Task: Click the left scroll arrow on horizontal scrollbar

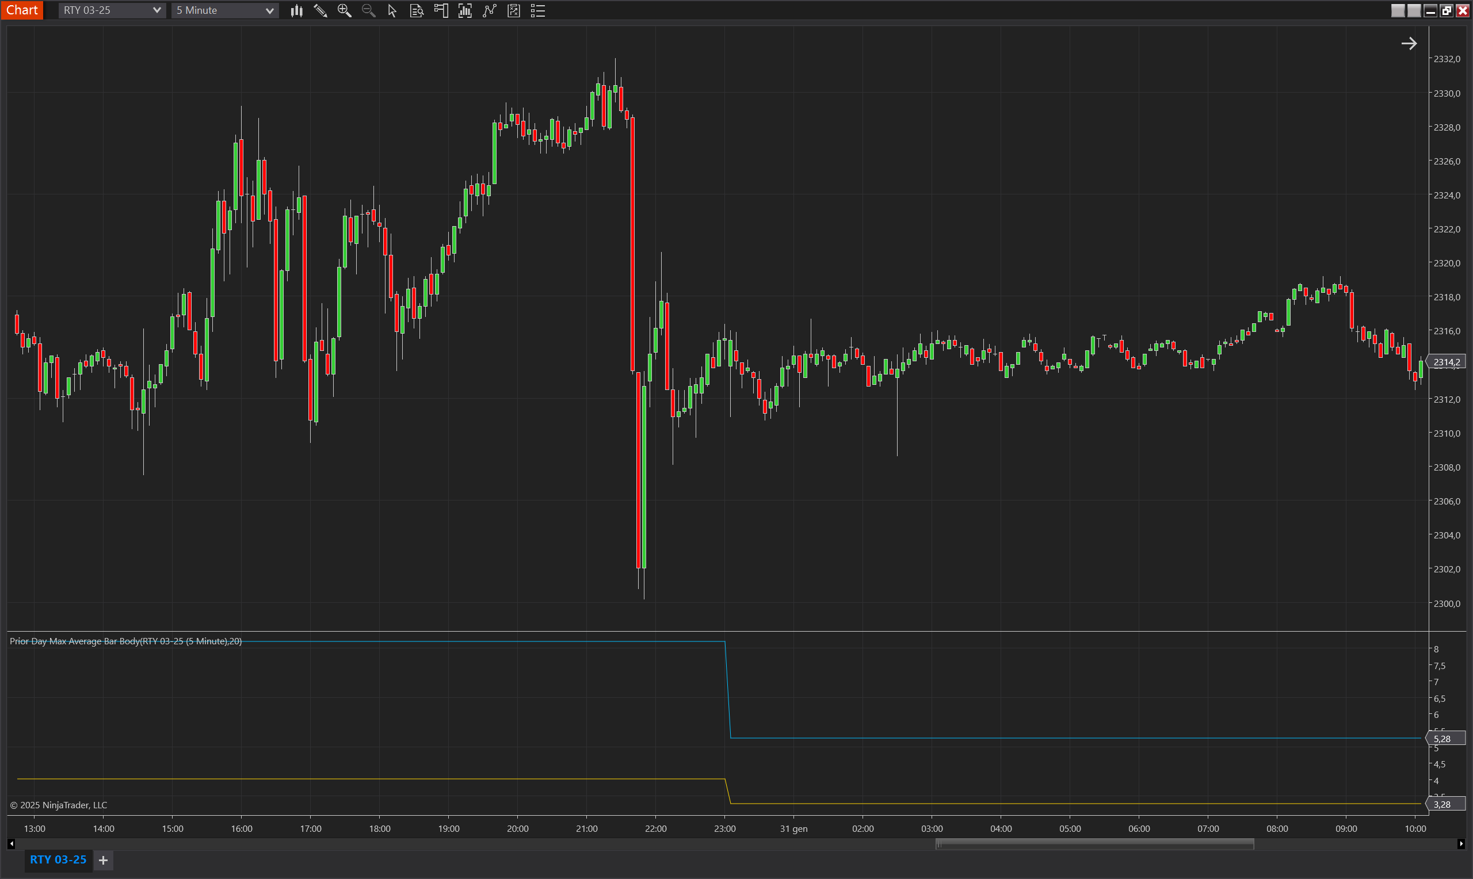Action: (x=12, y=844)
